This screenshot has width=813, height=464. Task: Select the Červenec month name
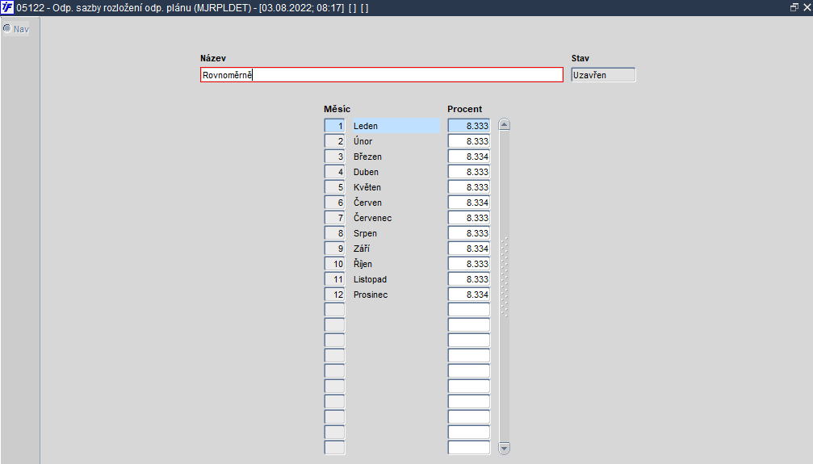click(372, 218)
